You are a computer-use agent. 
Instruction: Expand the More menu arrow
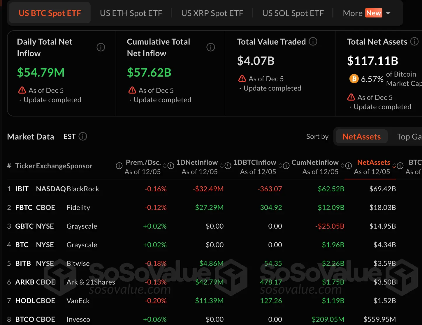coord(388,13)
